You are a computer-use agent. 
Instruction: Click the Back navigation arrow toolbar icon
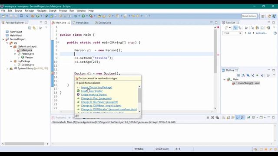click(138, 16)
